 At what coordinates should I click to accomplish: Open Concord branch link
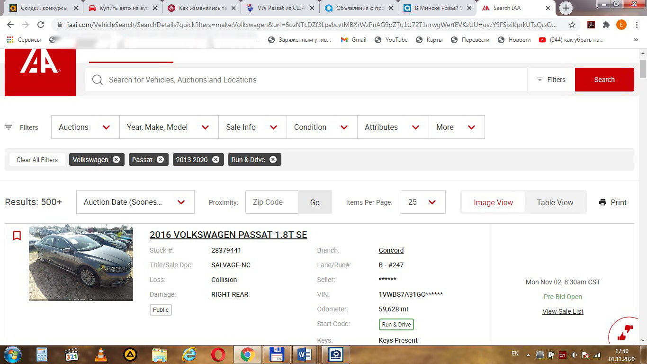pos(391,250)
